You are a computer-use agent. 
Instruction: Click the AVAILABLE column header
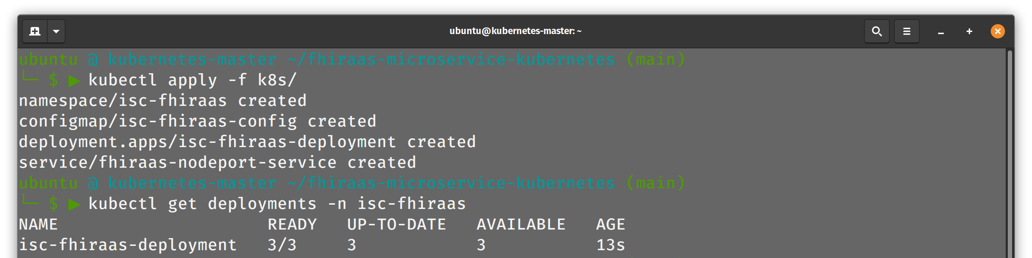(521, 224)
